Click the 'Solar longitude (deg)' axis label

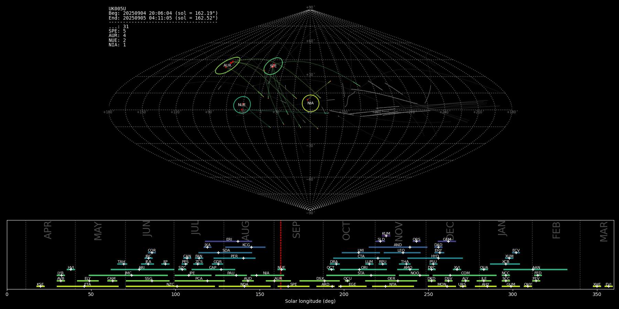click(310, 301)
